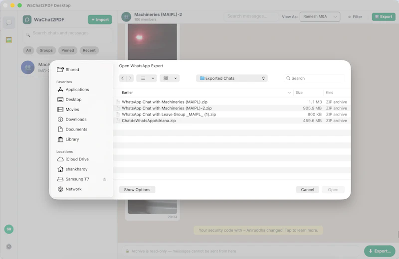Open Applications folder in Favorites

pyautogui.click(x=73, y=90)
